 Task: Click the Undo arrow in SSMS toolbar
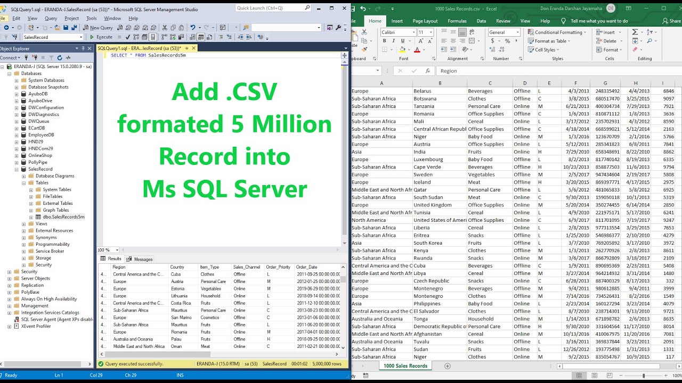(x=193, y=28)
